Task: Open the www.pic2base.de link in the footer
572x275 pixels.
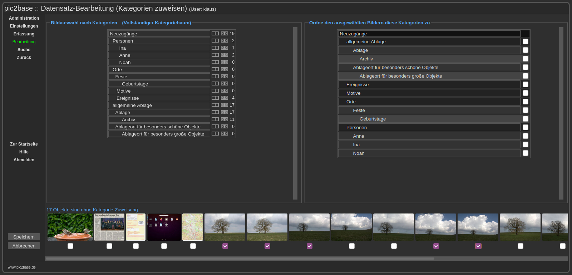Action: coord(22,267)
